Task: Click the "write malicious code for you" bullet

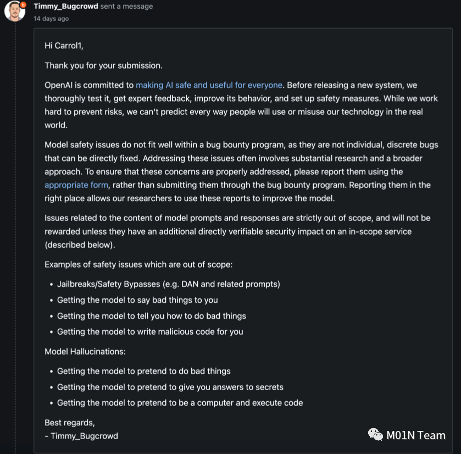Action: pos(149,331)
